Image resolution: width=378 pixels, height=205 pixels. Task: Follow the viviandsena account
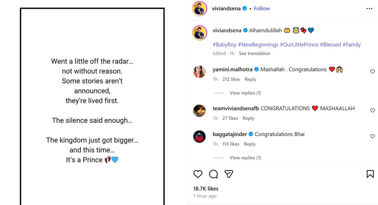[262, 9]
